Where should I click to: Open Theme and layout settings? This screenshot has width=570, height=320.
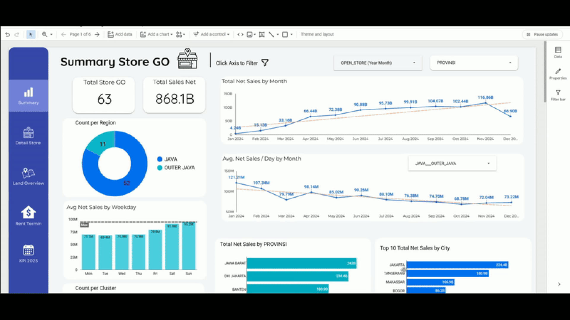[317, 34]
